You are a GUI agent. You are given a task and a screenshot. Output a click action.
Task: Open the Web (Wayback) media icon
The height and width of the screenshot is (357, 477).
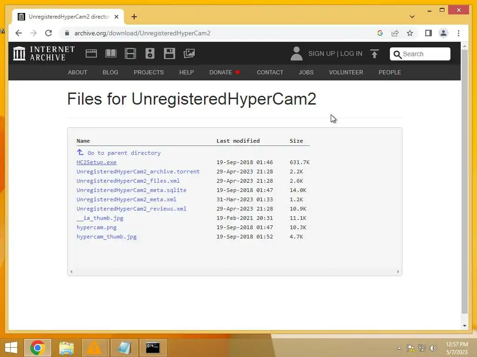(x=91, y=53)
